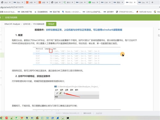Screen dimensions: 160x120
Task: Open the 在线客服系统 bookmark
Action: (41, 12)
